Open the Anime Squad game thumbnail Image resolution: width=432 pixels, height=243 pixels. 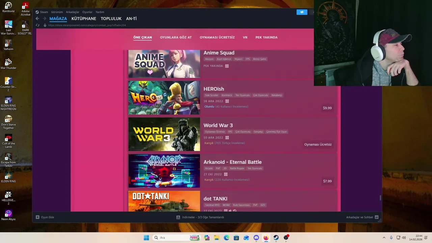164,64
